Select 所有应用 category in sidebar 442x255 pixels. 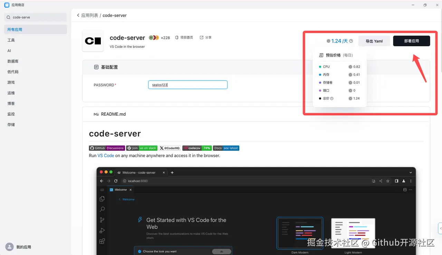pos(36,29)
